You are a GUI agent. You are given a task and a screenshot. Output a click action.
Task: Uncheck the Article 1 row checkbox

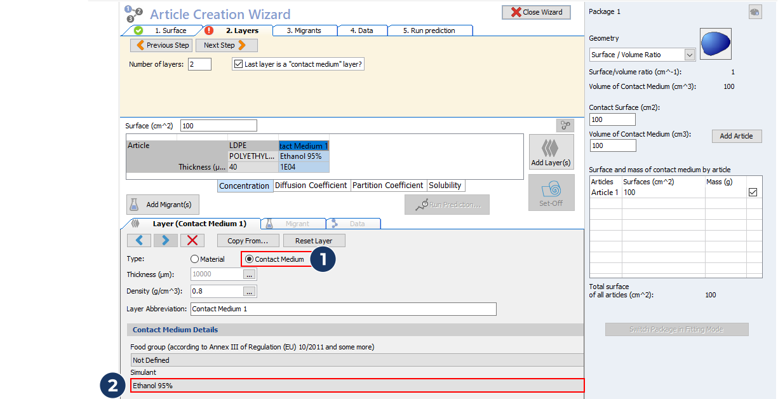[753, 192]
